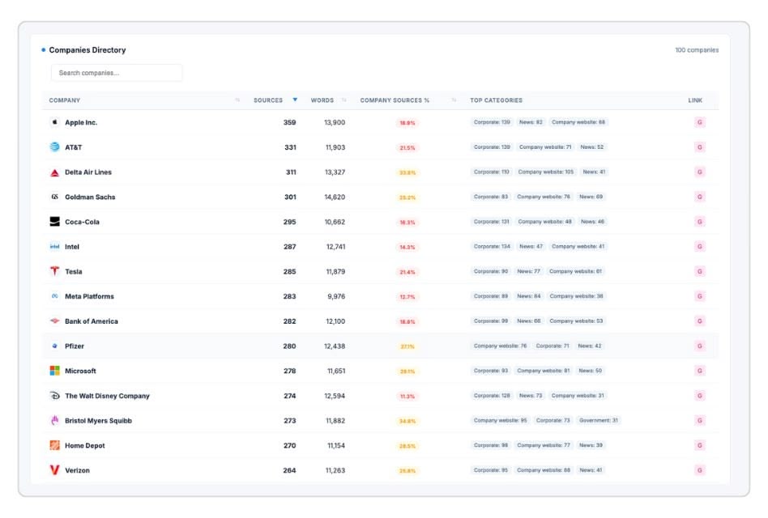The width and height of the screenshot is (768, 518).
Task: Focus the Search companies field
Action: point(117,73)
